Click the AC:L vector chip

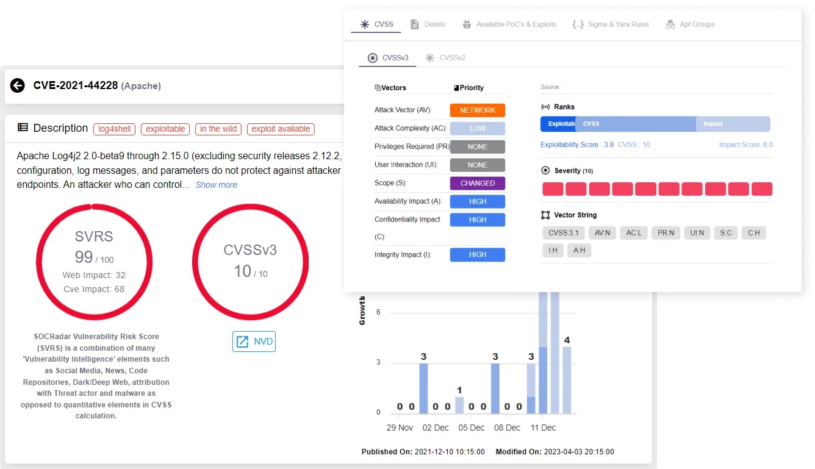point(634,233)
